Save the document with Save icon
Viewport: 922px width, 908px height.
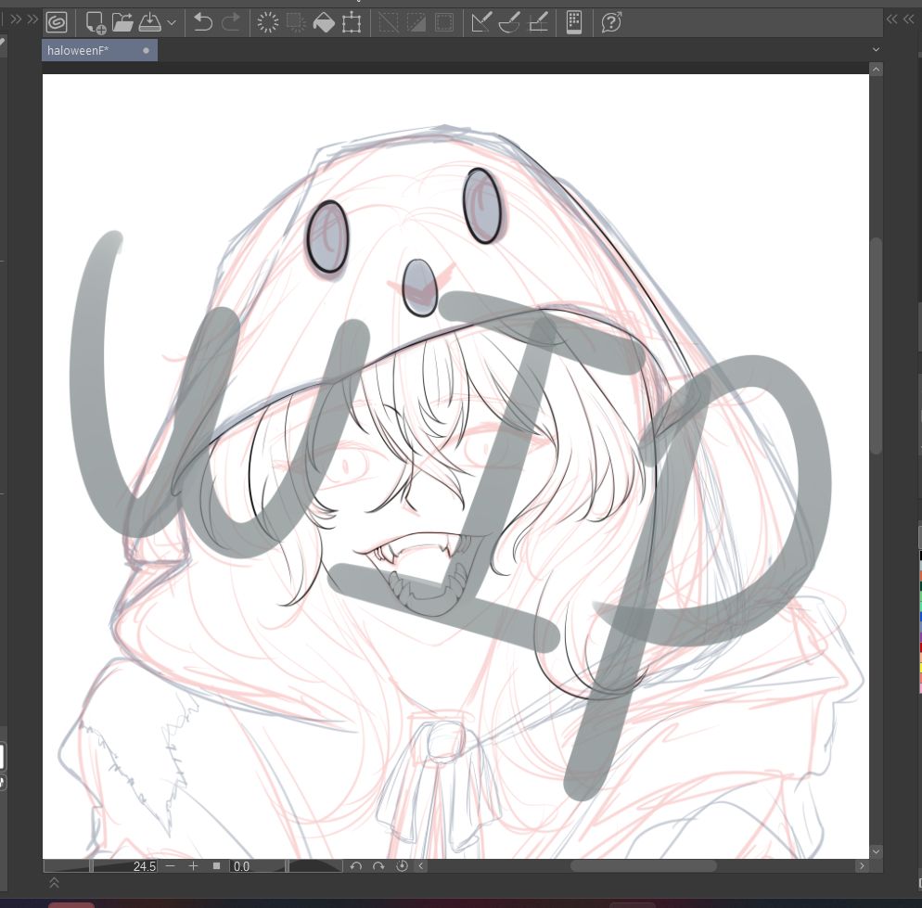pos(150,23)
